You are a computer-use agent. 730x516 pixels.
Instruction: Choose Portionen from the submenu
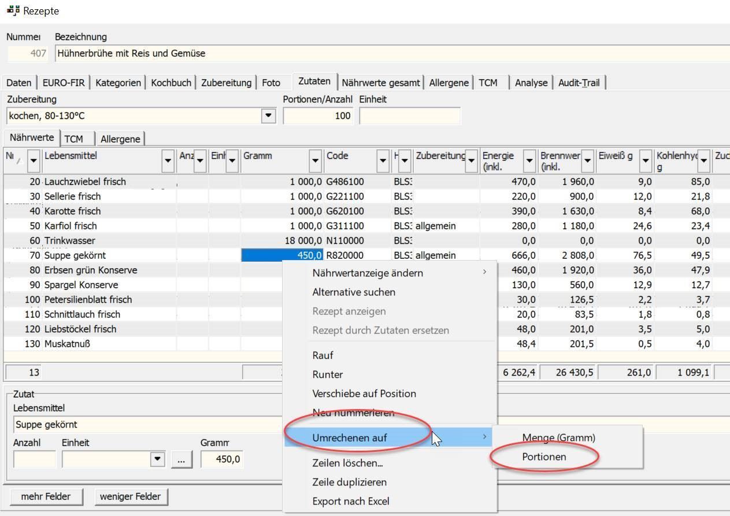coord(544,456)
